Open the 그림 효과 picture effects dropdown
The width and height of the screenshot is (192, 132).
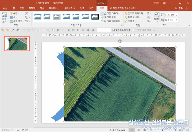(111, 17)
